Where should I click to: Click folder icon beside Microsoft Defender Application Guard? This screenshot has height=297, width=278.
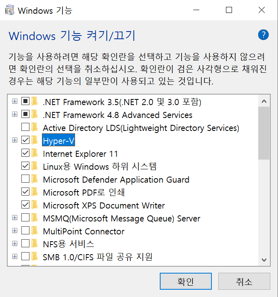click(34, 179)
